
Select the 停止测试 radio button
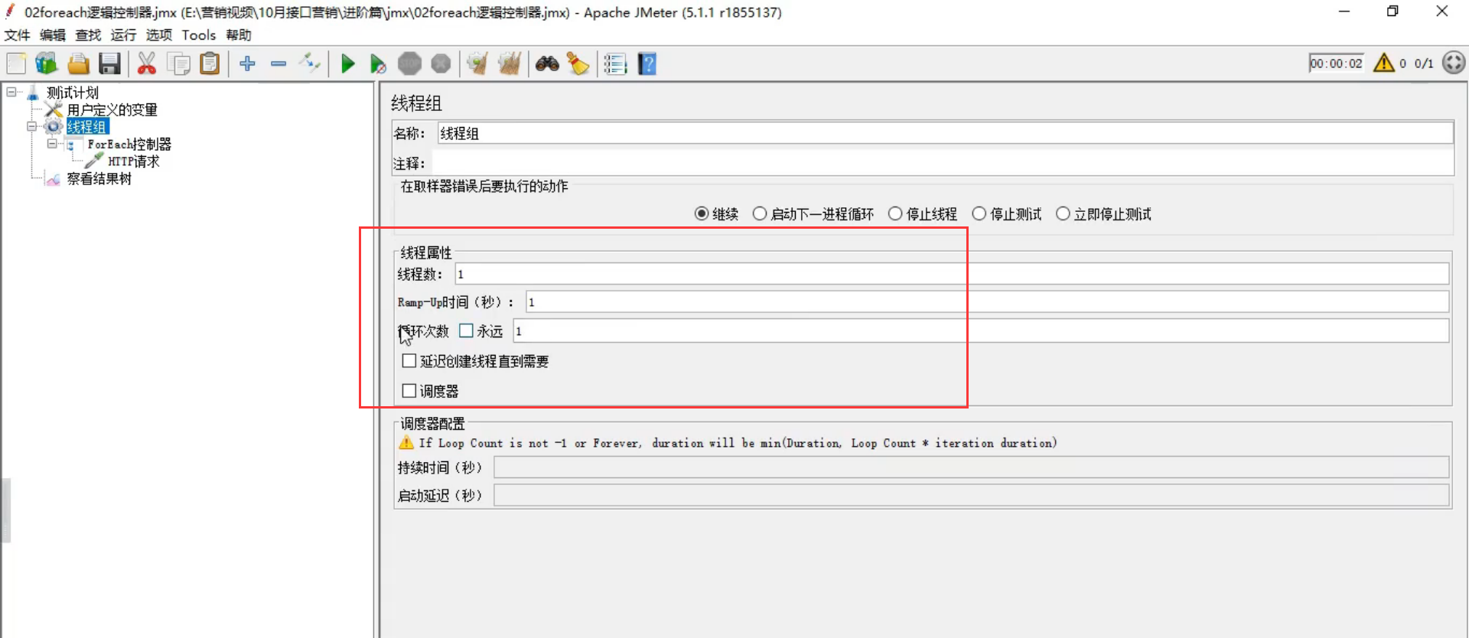coord(979,214)
